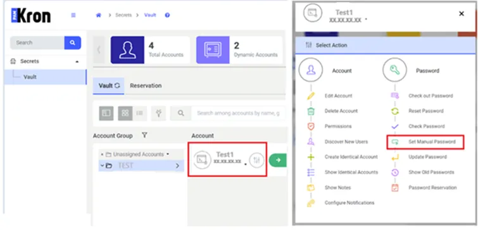Close the Test1 actions panel
The height and width of the screenshot is (230, 478).
click(x=462, y=14)
